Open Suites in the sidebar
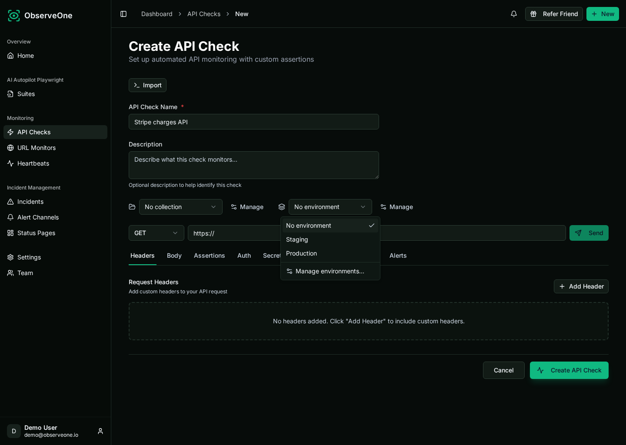This screenshot has height=445, width=626. (55, 94)
